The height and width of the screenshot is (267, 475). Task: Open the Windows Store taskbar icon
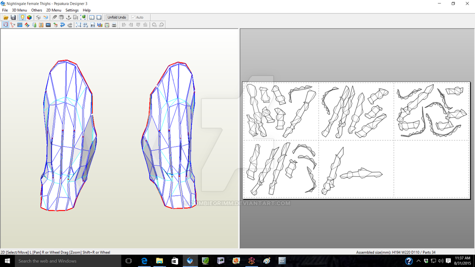coord(175,261)
